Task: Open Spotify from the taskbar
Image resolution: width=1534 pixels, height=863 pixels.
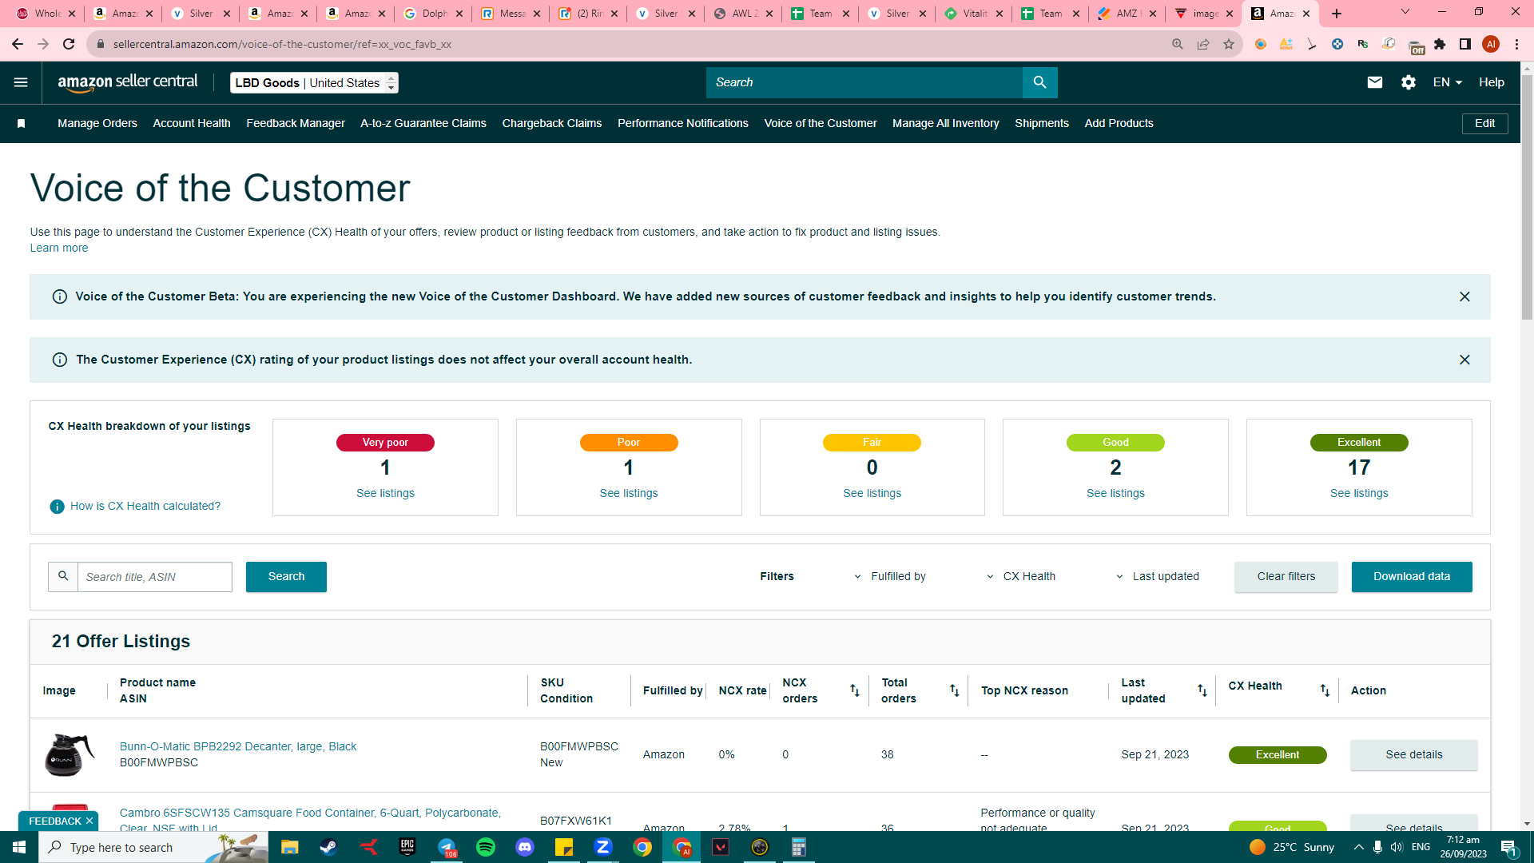Action: 485,847
